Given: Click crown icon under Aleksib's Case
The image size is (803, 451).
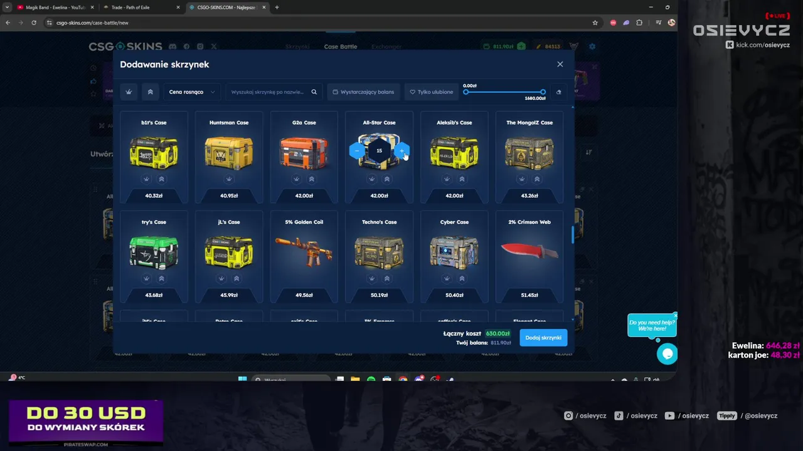Looking at the screenshot, I should pos(447,179).
